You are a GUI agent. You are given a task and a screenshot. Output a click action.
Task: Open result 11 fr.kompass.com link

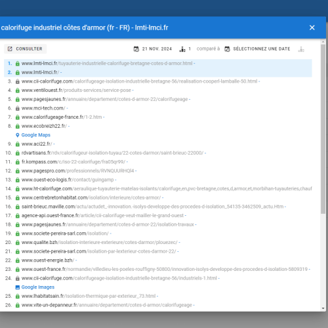pyautogui.click(x=73, y=162)
